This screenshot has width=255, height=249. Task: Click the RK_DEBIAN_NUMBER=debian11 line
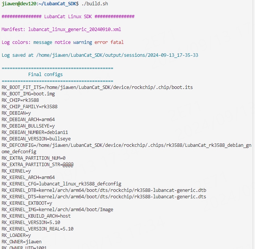click(x=35, y=132)
